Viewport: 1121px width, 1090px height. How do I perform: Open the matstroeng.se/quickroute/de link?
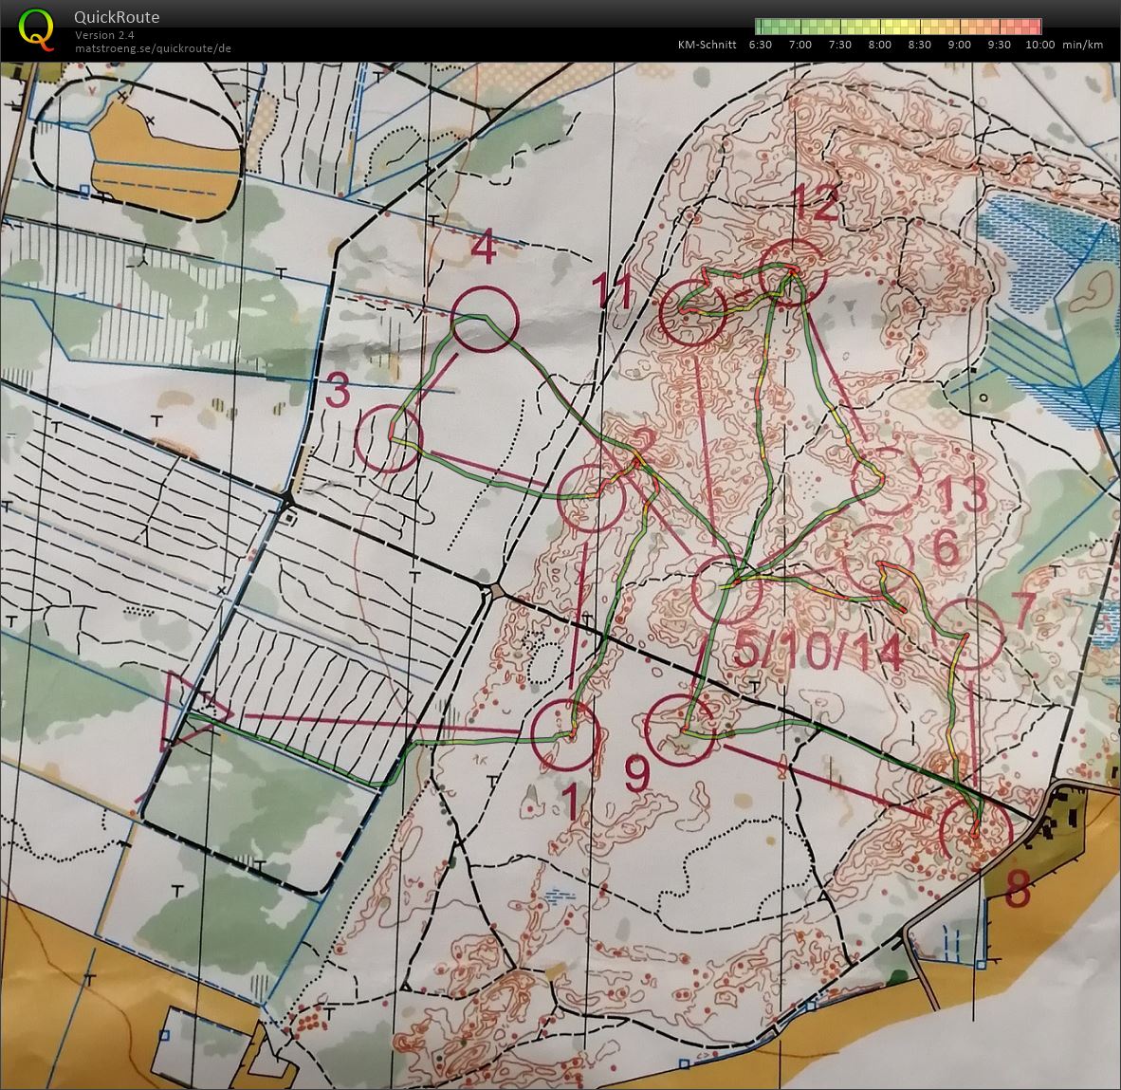click(153, 48)
